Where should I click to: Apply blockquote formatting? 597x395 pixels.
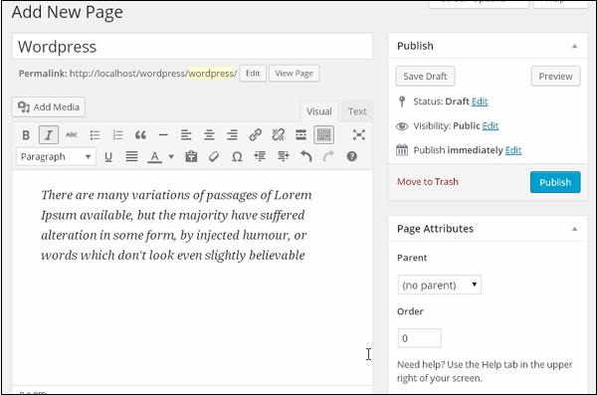[140, 135]
